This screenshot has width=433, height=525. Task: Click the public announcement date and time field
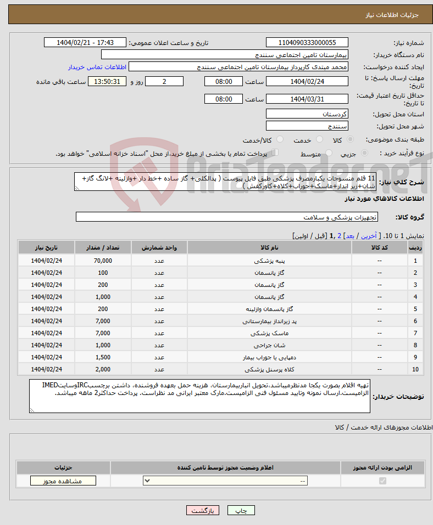(85, 43)
